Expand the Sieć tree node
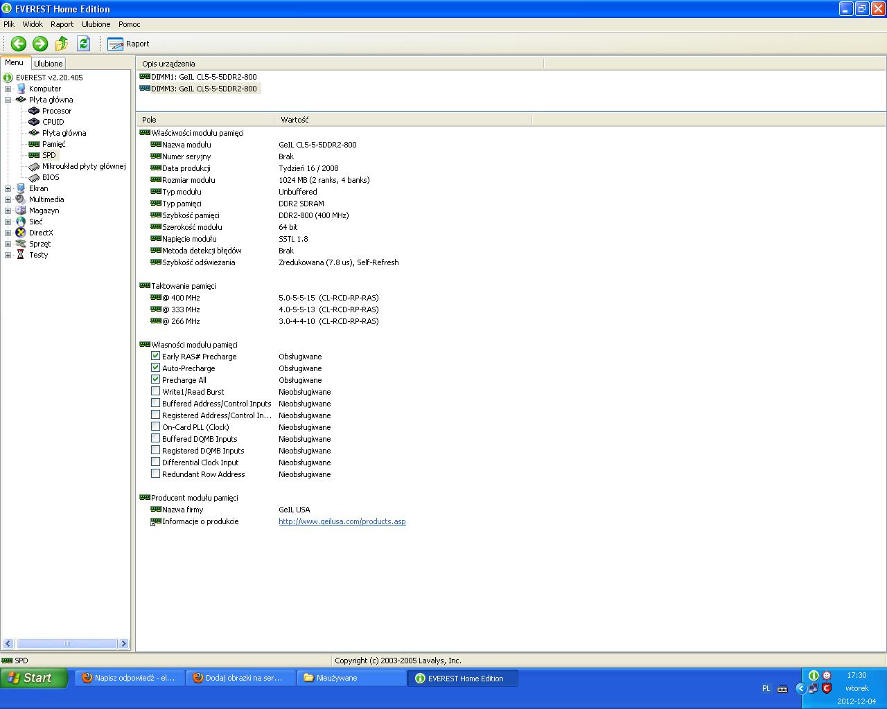 (8, 222)
